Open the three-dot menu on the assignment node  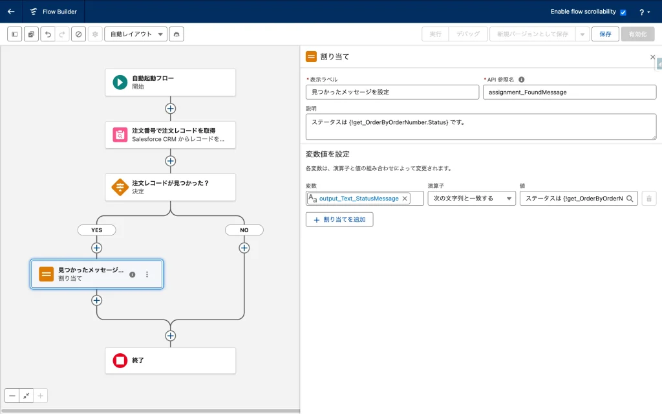(147, 274)
